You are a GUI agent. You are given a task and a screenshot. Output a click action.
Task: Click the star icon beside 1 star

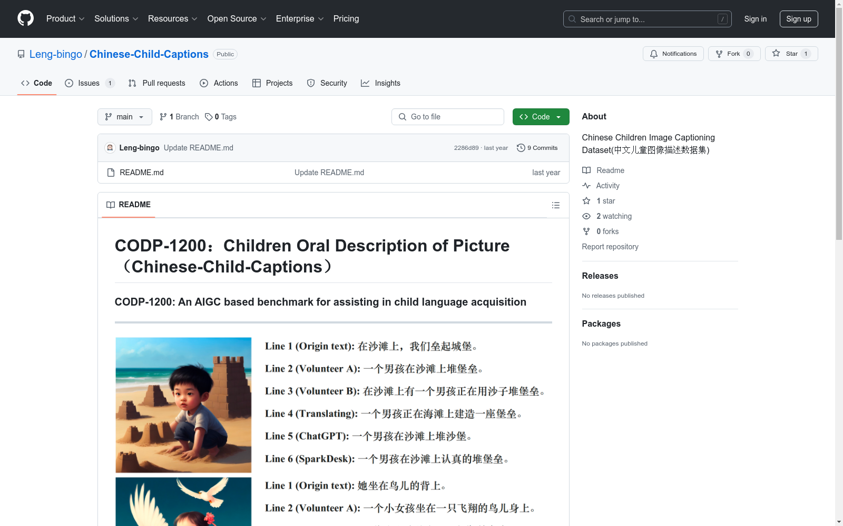point(586,201)
